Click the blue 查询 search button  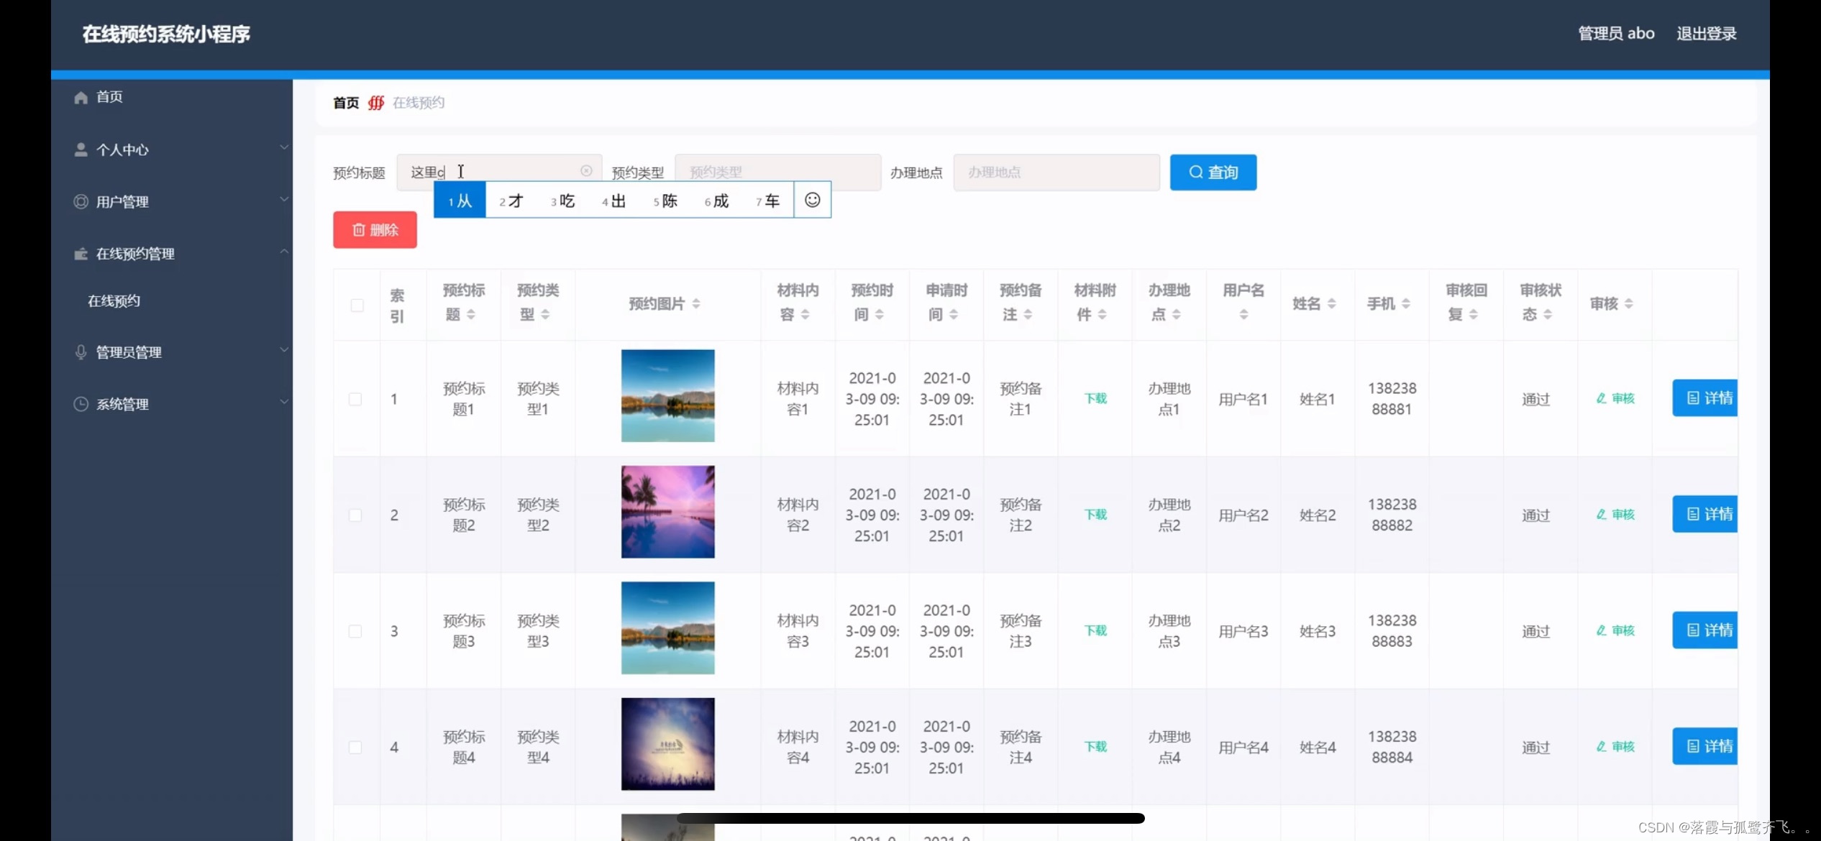coord(1213,172)
